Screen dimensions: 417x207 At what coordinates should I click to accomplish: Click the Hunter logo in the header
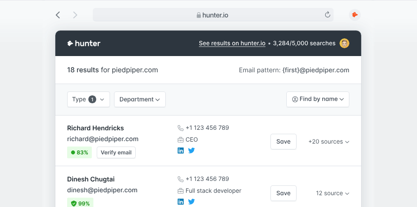pos(84,43)
